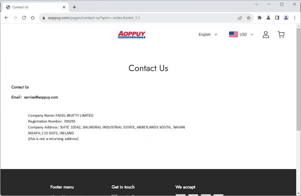Screen dimensions: 301x196
Task: Open the user account icon
Action: click(266, 34)
